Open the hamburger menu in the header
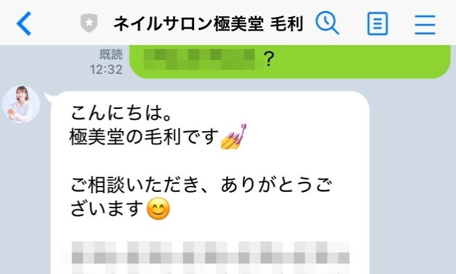Screen dimensions: 456x274 tap(425, 24)
